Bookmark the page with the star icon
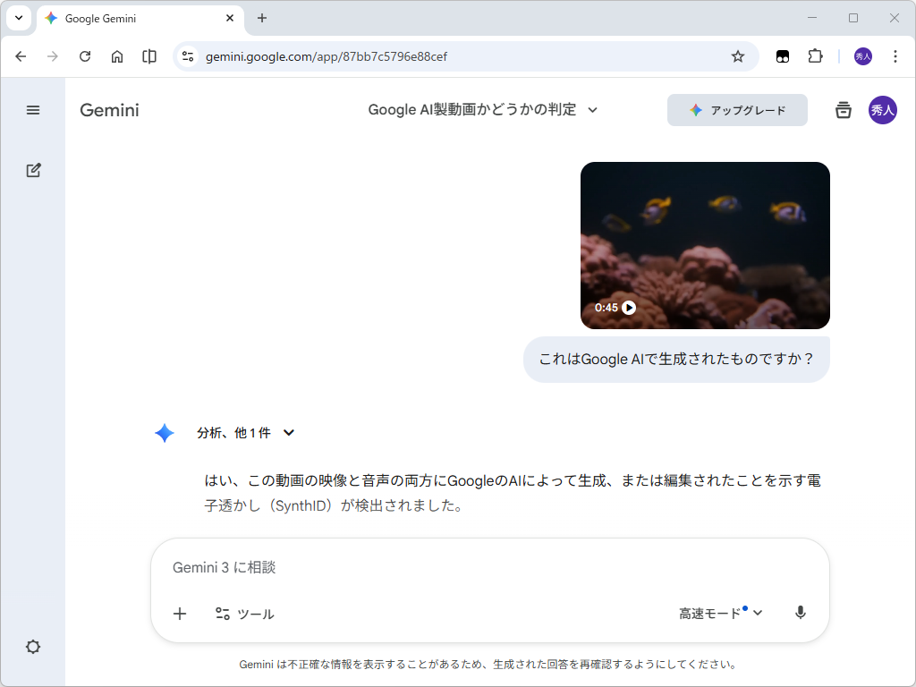This screenshot has width=916, height=687. [x=738, y=55]
